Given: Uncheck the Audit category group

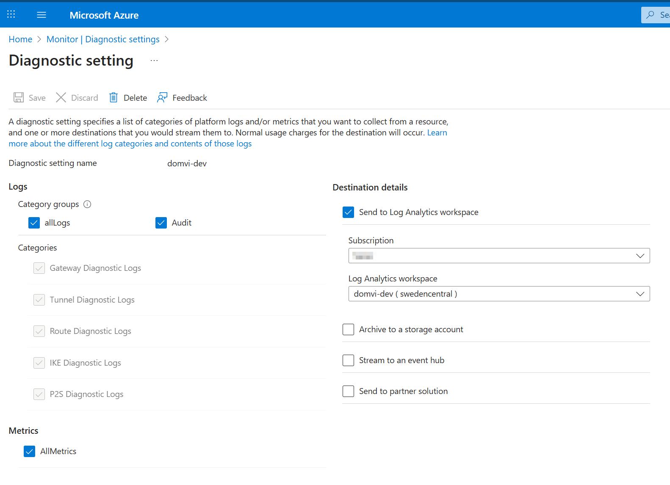Looking at the screenshot, I should (x=161, y=223).
